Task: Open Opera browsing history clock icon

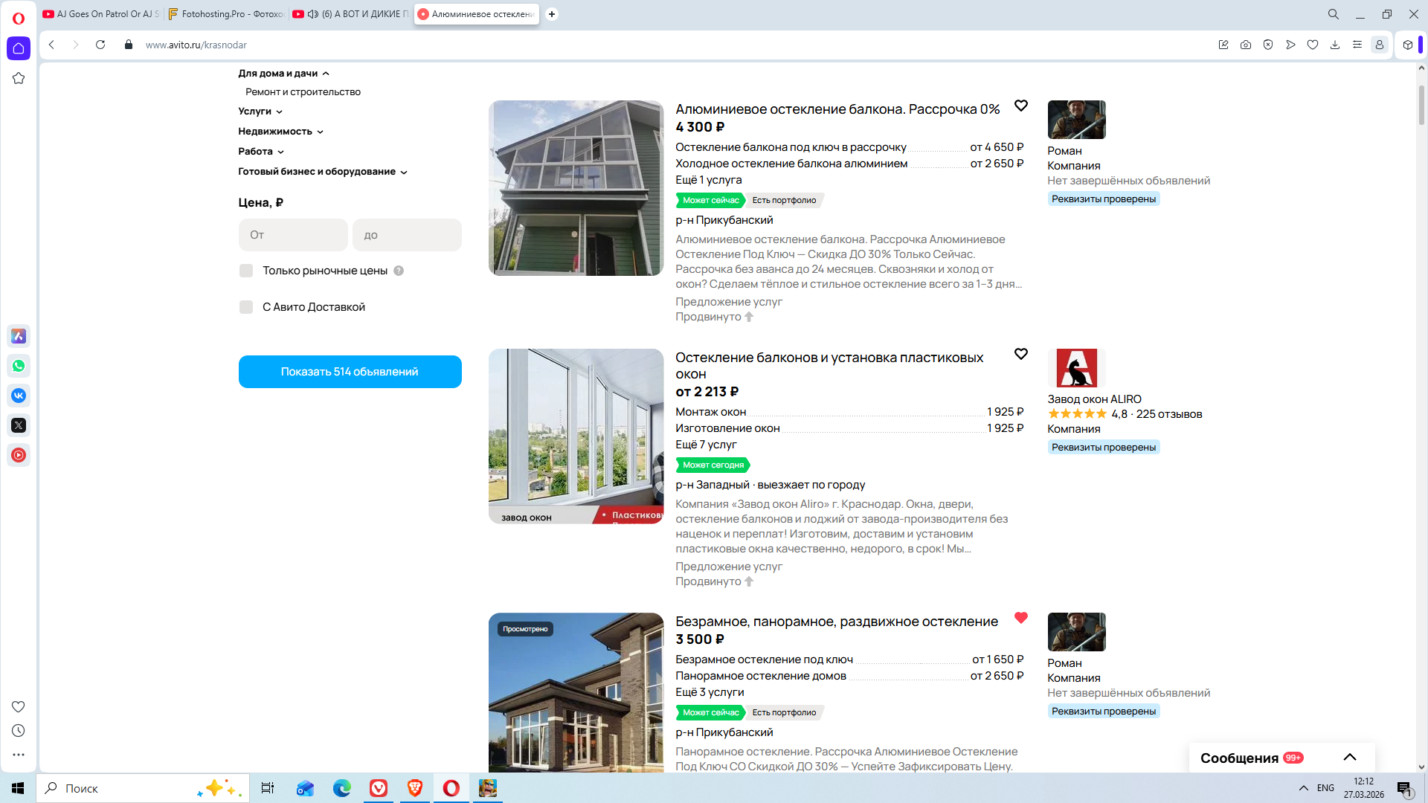Action: [x=19, y=731]
